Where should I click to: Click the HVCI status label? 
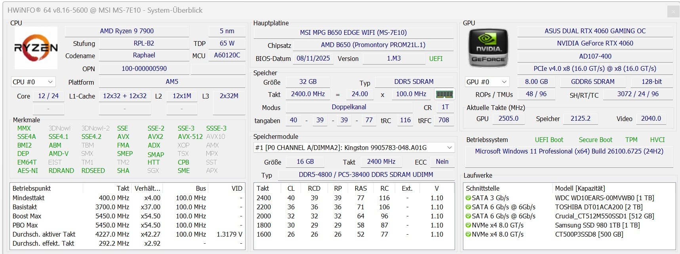pos(657,140)
